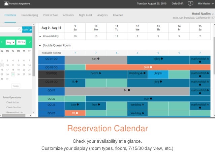This screenshot has height=162, width=215.
Task: Open Hotel Nadim property dropdown
Action: tap(203, 14)
